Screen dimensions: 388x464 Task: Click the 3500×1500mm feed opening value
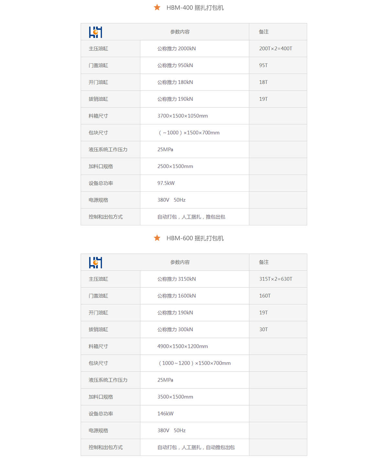coord(175,397)
